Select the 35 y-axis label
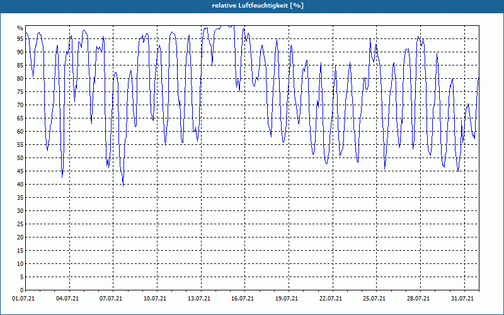 pyautogui.click(x=20, y=198)
